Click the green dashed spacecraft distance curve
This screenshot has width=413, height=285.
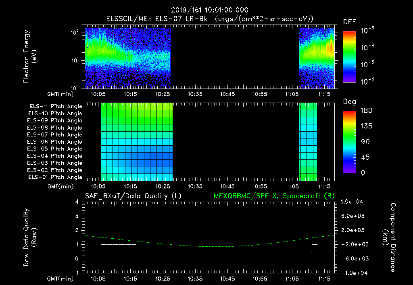[x=210, y=246]
